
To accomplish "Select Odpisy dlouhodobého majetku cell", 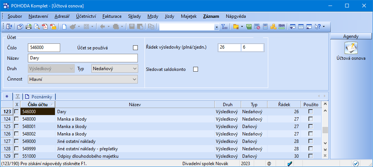I will [x=135, y=156].
